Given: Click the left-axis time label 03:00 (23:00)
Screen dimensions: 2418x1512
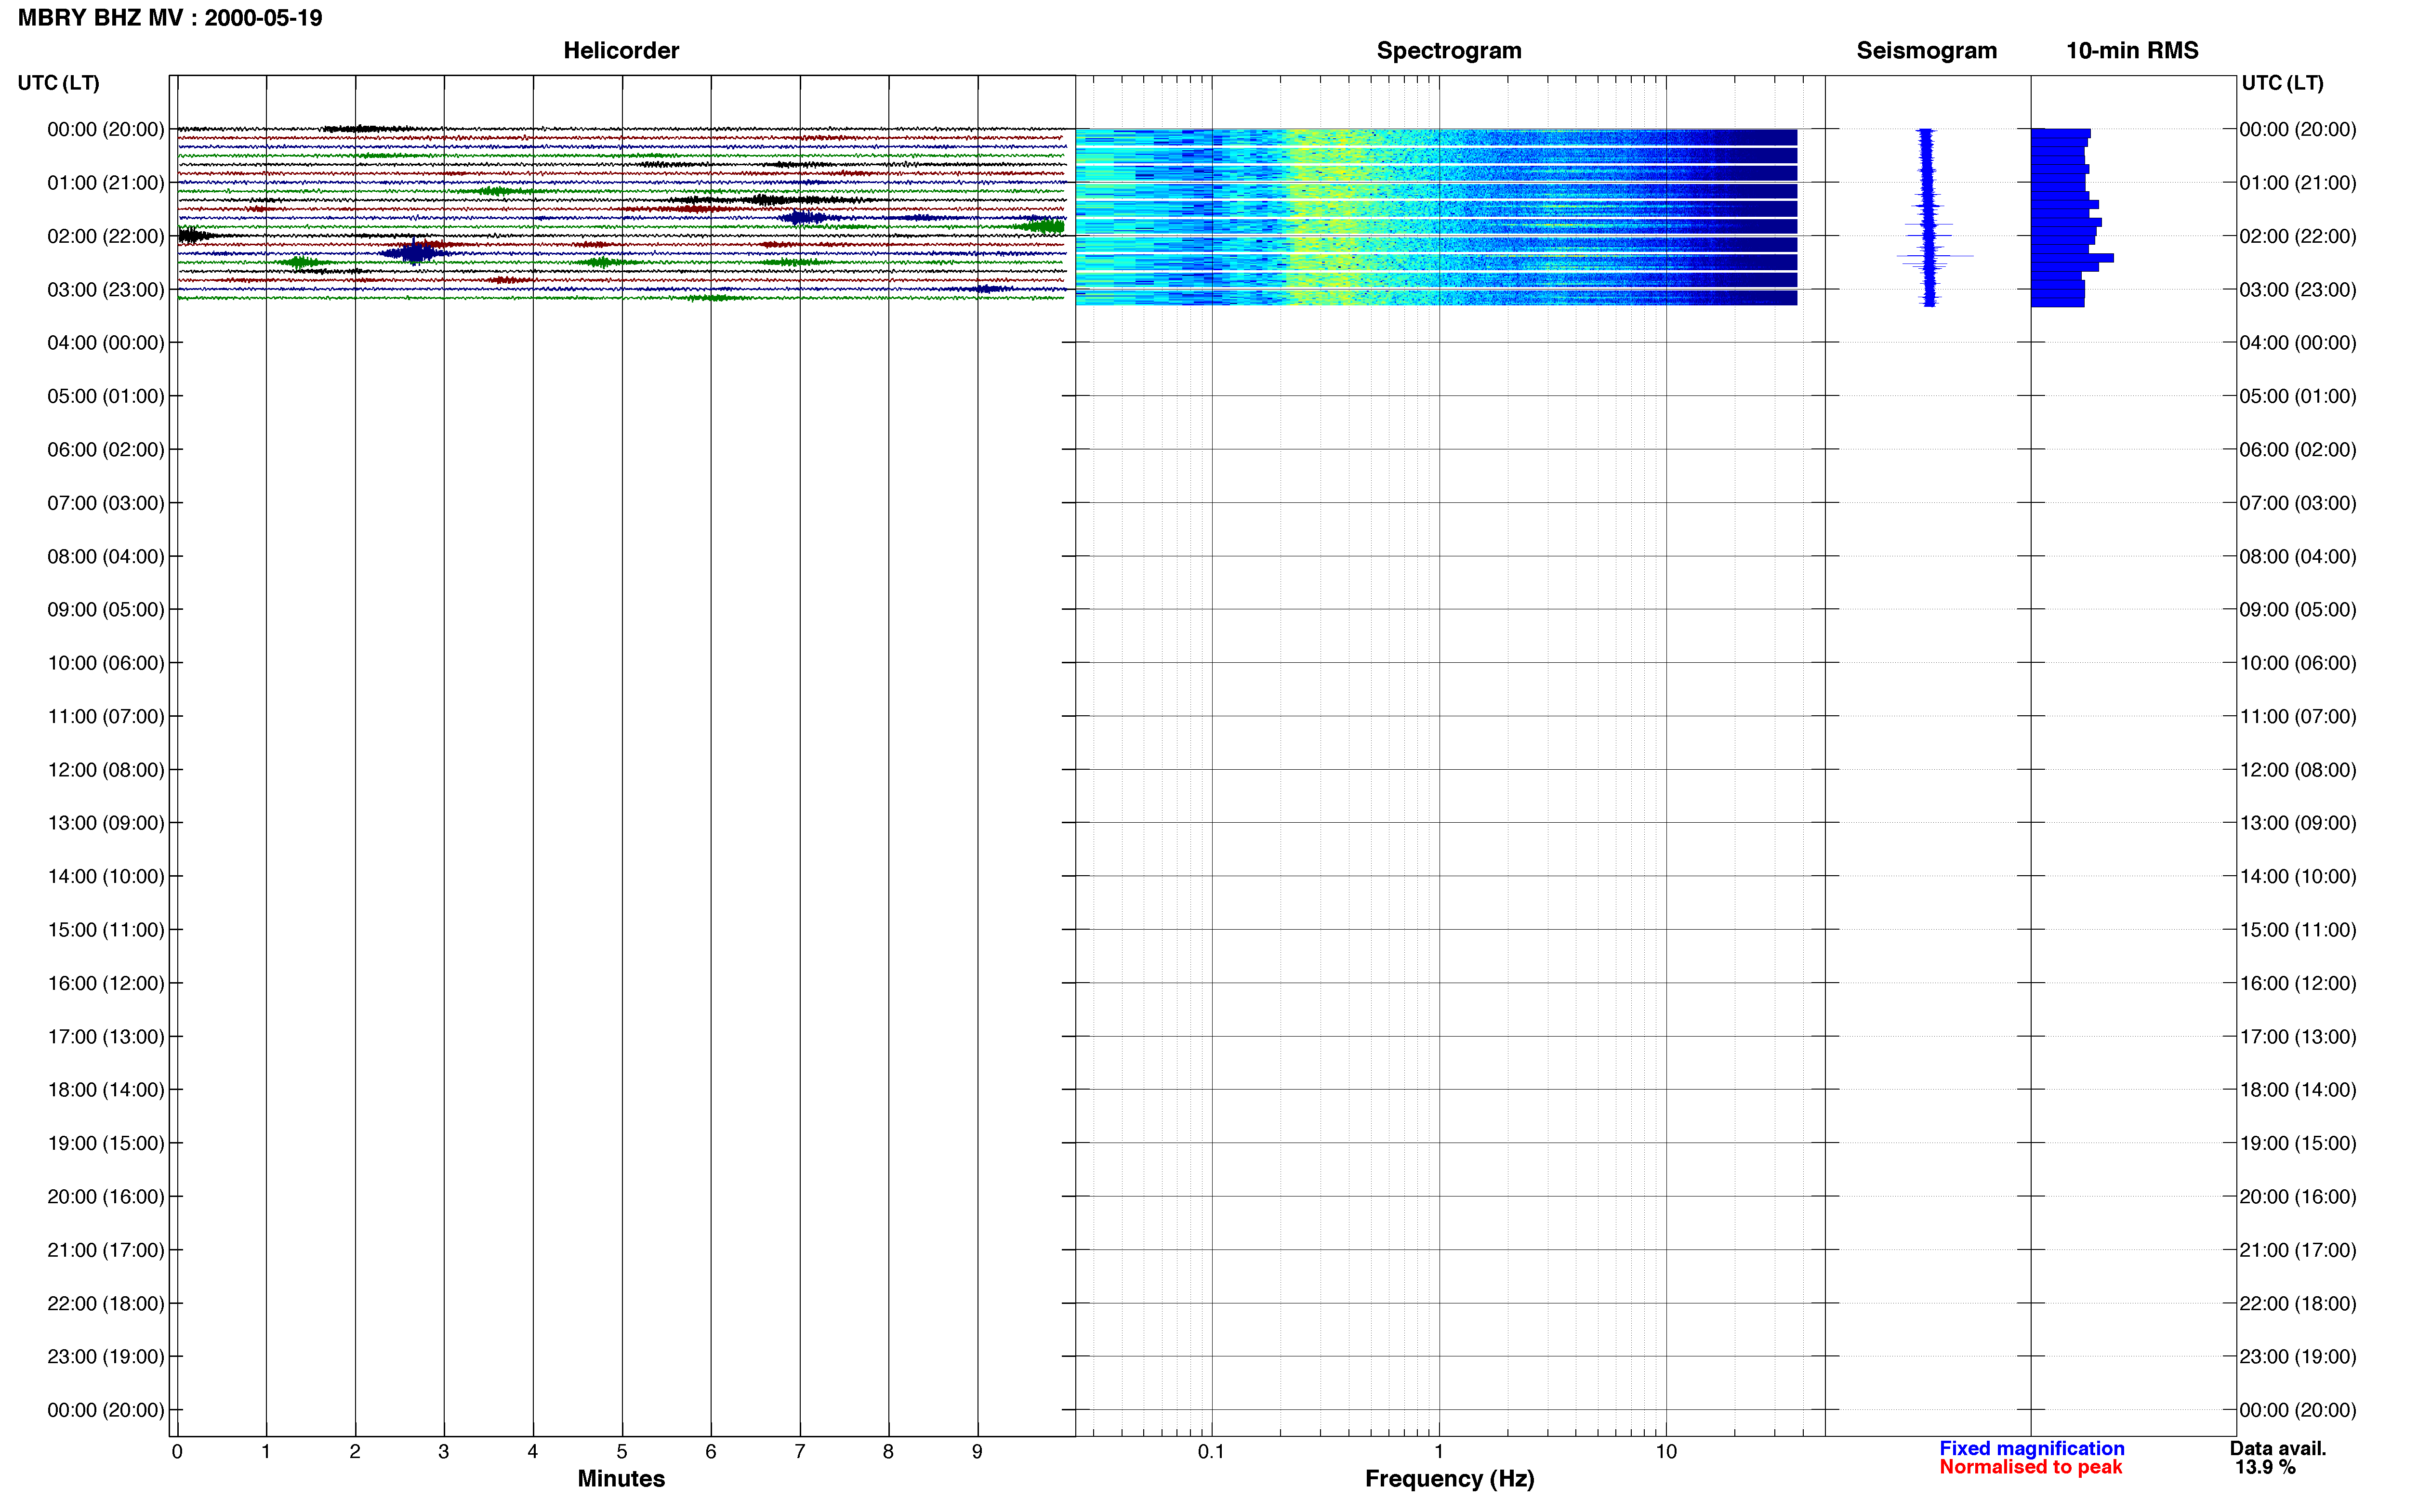Looking at the screenshot, I should click(106, 290).
